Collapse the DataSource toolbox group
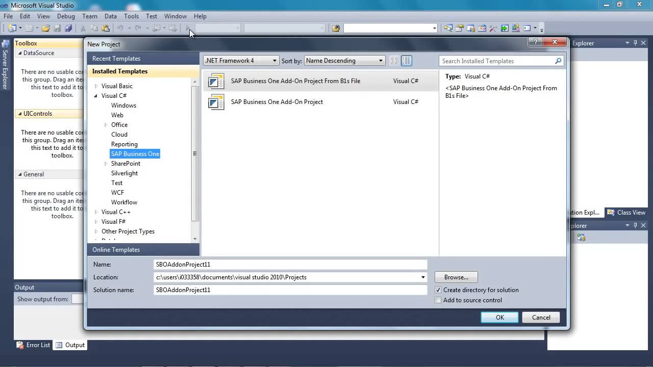The image size is (653, 367). 19,53
